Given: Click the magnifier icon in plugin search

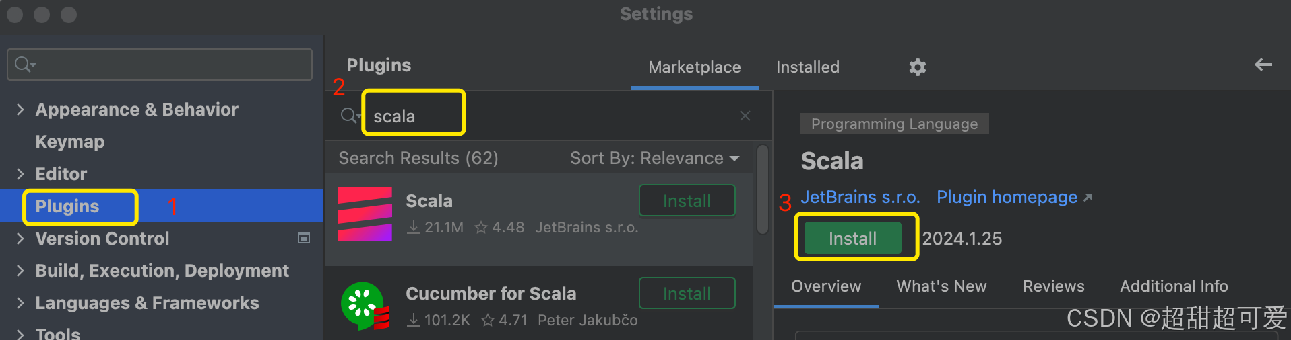Looking at the screenshot, I should pos(349,116).
